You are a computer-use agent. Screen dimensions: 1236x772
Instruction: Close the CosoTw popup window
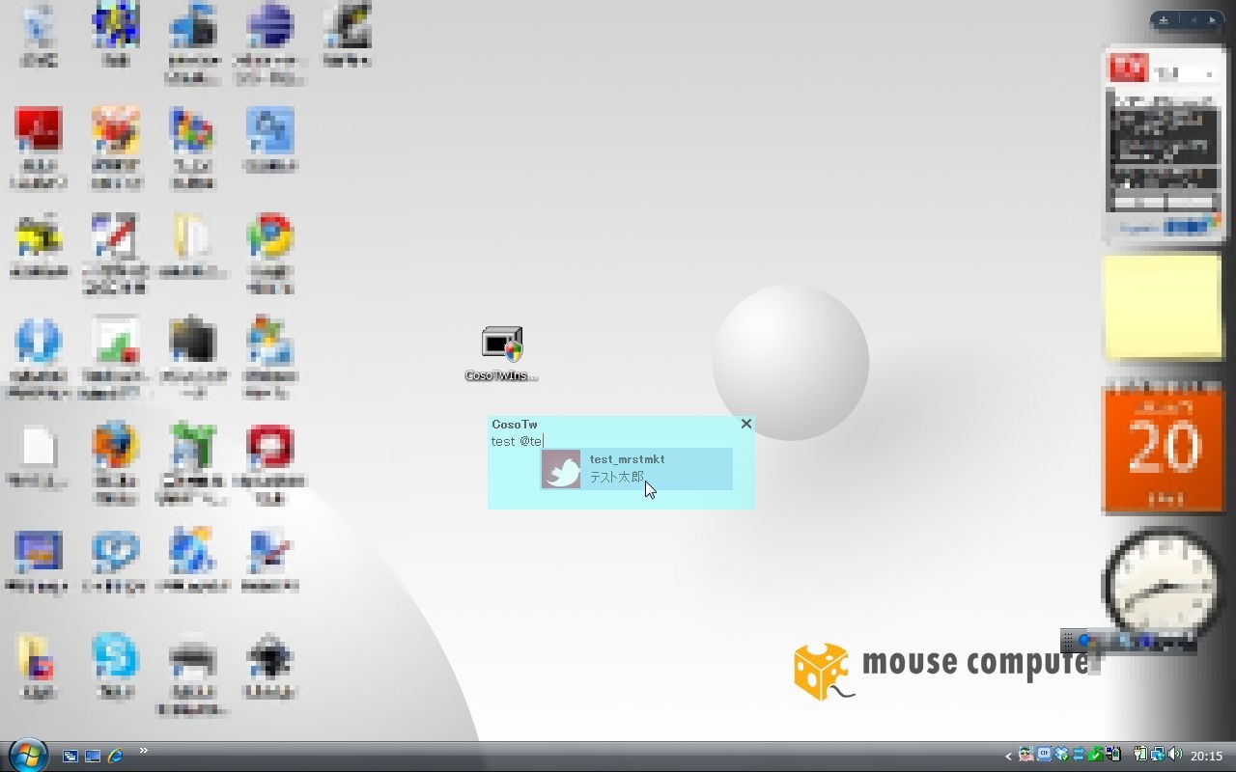tap(745, 424)
